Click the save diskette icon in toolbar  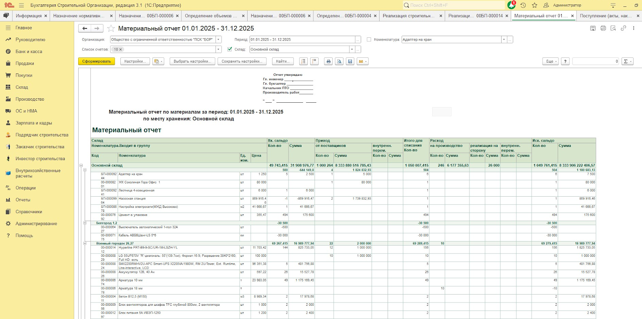point(350,61)
